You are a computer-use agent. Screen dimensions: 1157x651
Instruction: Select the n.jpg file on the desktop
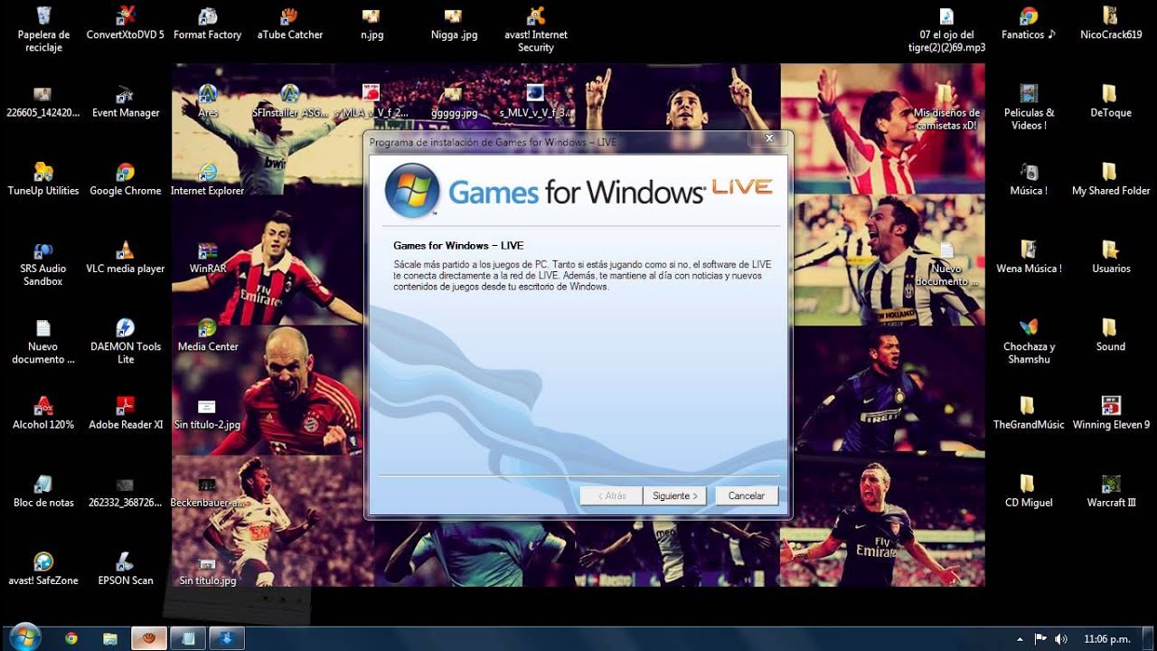tap(372, 24)
